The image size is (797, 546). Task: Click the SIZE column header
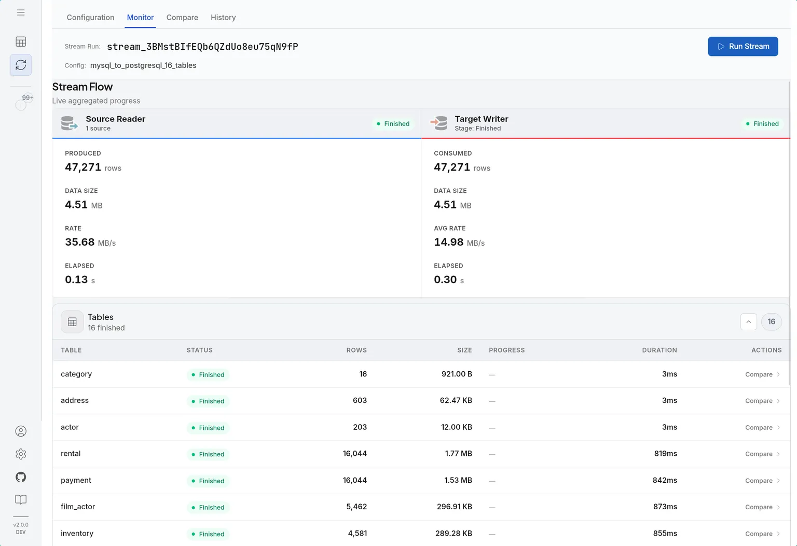(464, 351)
